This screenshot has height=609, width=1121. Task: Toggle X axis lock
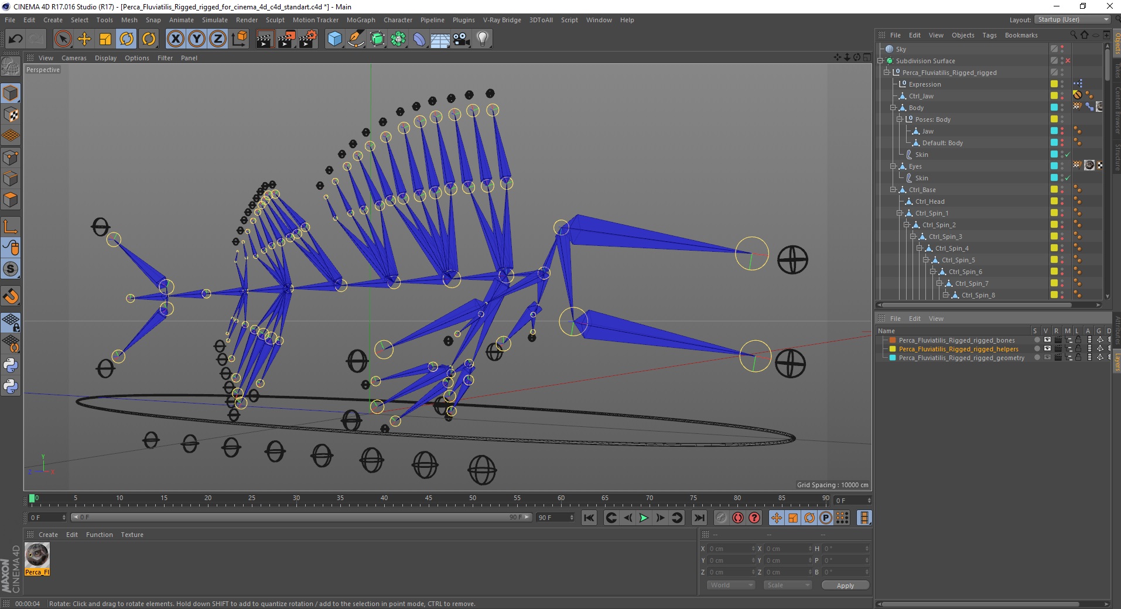click(x=175, y=39)
